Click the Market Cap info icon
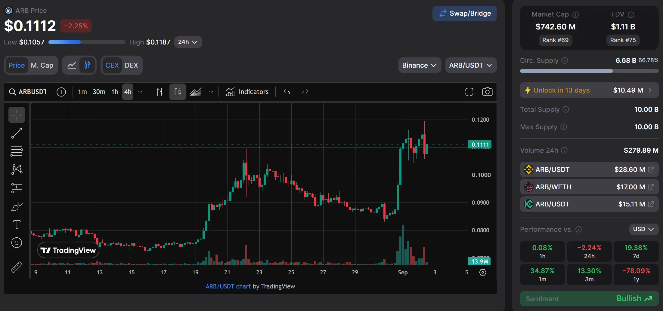The image size is (663, 311). (575, 14)
